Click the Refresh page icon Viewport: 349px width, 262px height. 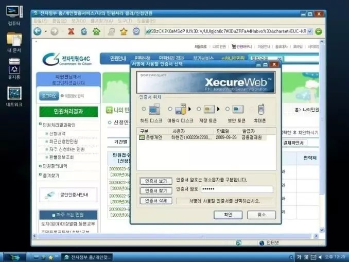click(84, 31)
